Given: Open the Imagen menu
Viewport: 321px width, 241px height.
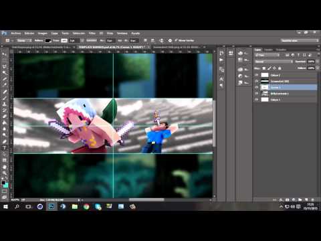Looking at the screenshot, I should tap(42, 33).
